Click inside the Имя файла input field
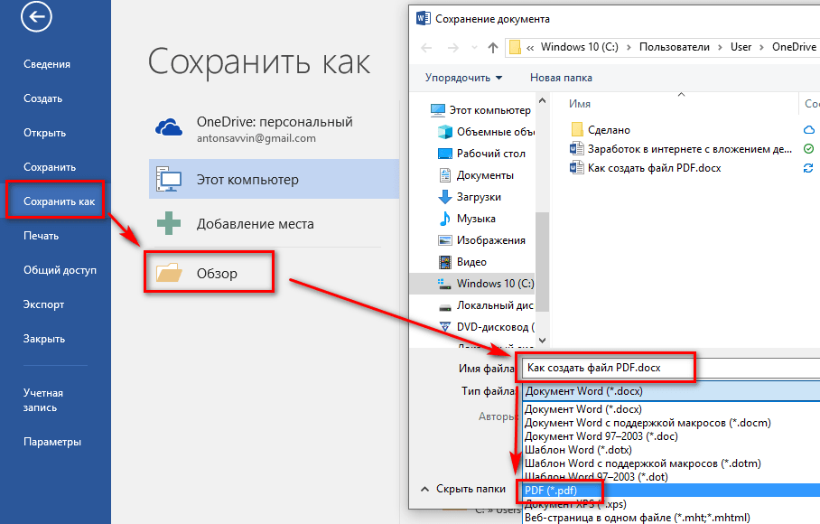The height and width of the screenshot is (524, 820). pos(605,367)
